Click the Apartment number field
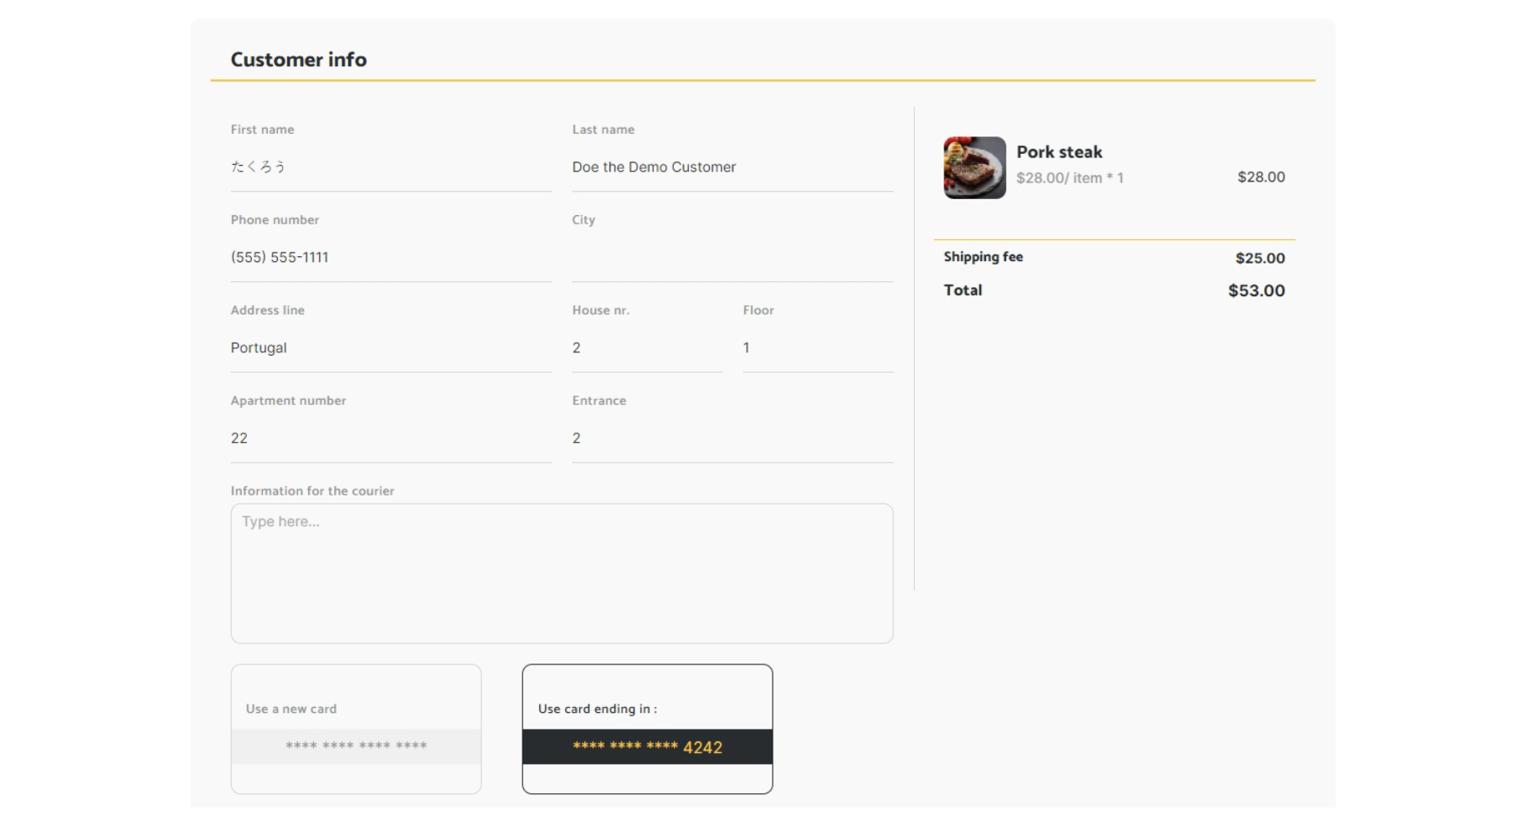 tap(390, 438)
